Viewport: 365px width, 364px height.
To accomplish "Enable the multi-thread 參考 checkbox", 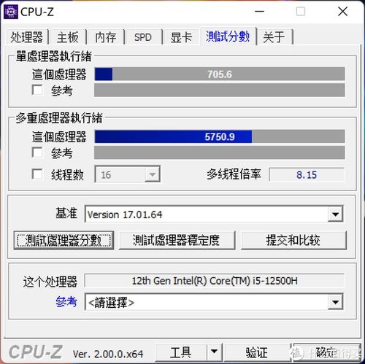I will pos(37,152).
